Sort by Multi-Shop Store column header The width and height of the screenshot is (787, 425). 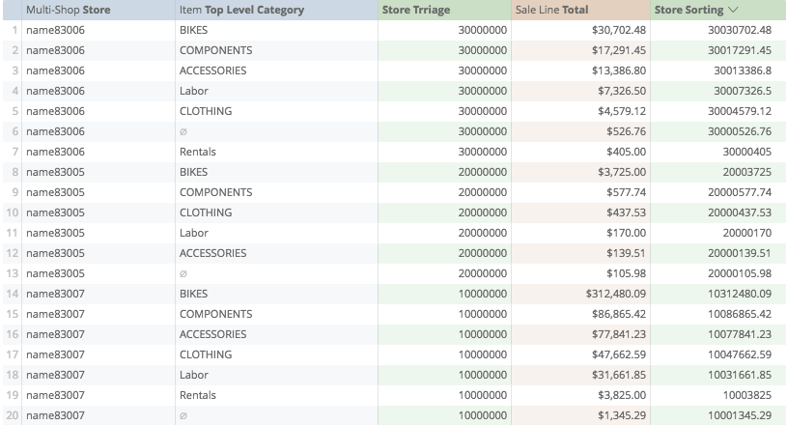click(x=69, y=10)
